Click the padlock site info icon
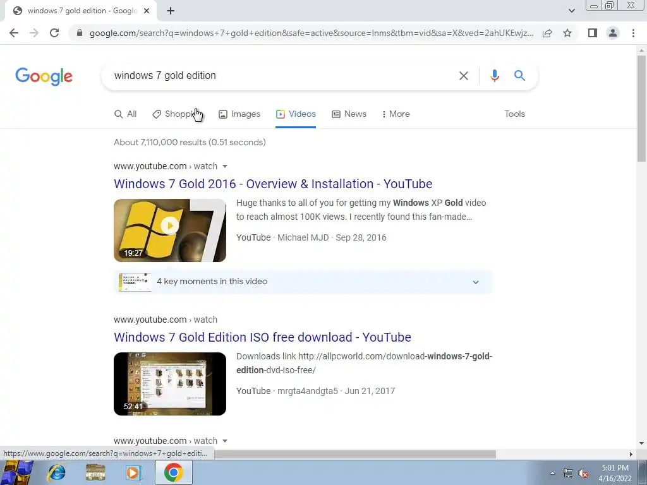This screenshot has height=485, width=647. click(x=80, y=33)
